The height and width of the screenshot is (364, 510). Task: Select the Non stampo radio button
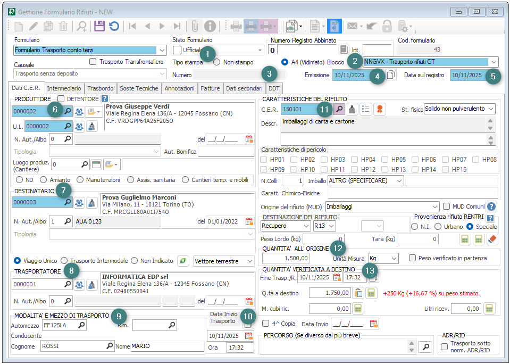coord(216,62)
